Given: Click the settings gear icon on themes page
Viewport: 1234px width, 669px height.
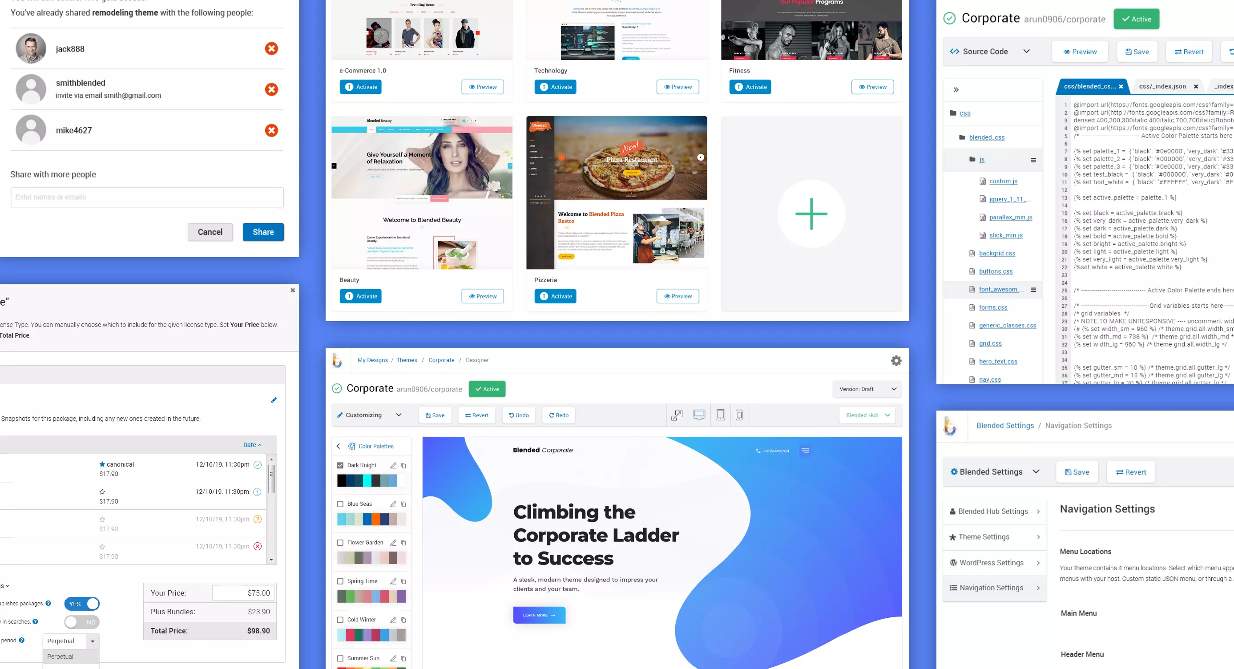Looking at the screenshot, I should [896, 360].
